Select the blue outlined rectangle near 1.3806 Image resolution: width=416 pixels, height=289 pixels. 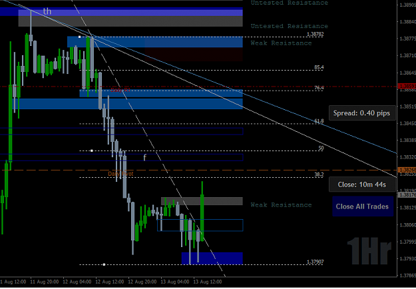[200, 225]
